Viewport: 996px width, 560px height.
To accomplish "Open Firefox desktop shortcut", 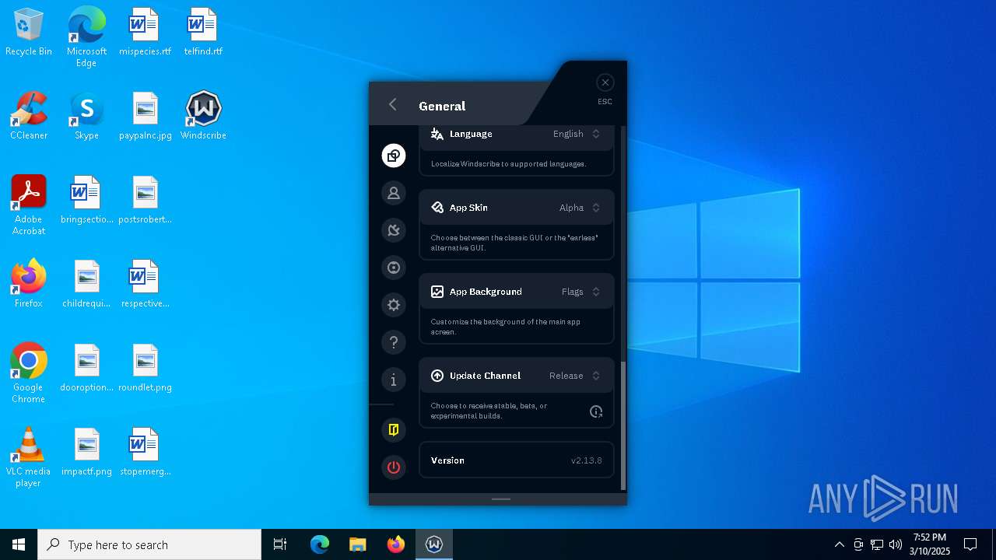I will tap(29, 285).
